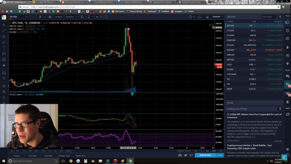Expand the layout selector dropdown arrow
The image size is (291, 164).
[x=193, y=17]
